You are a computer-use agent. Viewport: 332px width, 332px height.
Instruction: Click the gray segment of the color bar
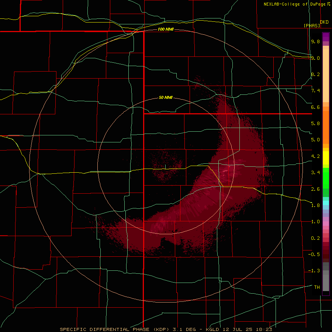coord(326,276)
